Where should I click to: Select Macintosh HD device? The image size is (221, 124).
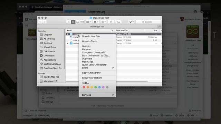coord(50,81)
